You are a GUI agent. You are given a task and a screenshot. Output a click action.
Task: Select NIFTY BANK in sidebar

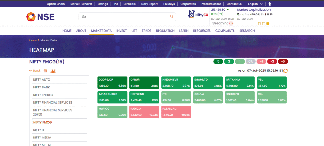pos(59,87)
